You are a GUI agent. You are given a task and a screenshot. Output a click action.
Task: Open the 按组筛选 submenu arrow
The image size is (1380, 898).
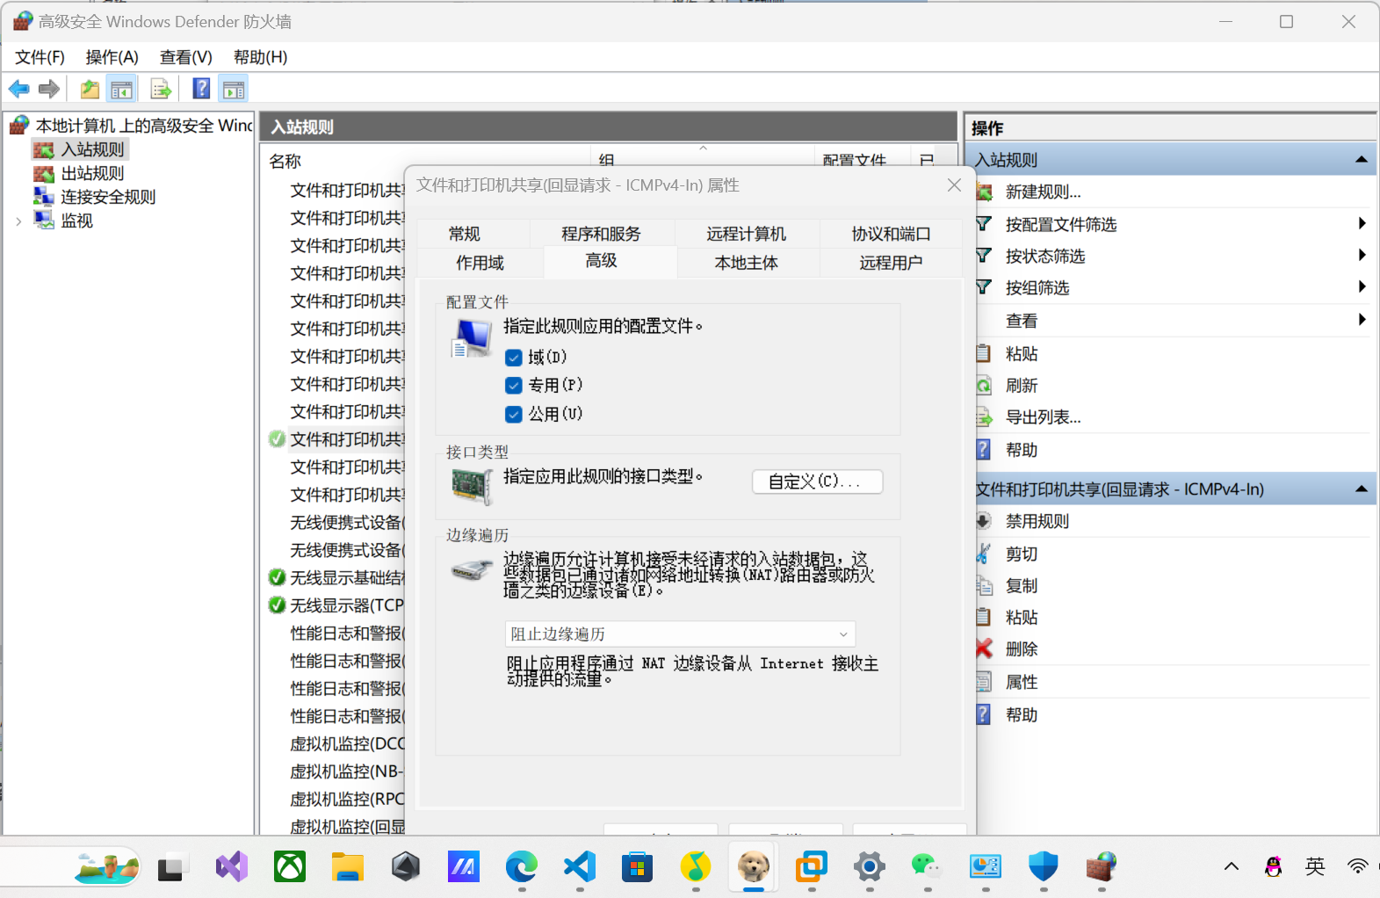pyautogui.click(x=1362, y=286)
